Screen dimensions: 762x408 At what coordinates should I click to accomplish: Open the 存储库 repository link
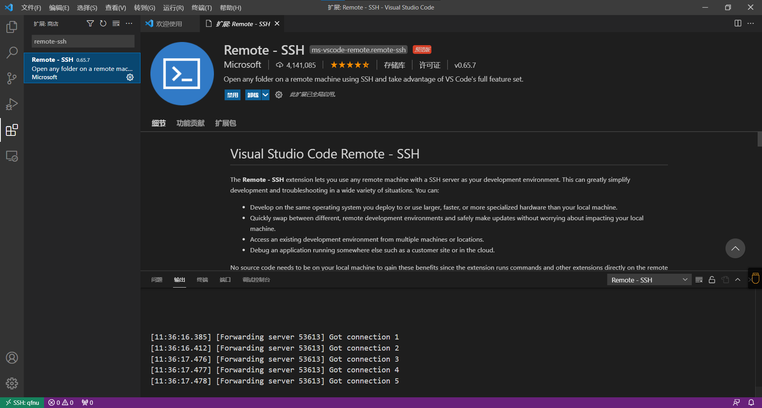[x=394, y=65]
